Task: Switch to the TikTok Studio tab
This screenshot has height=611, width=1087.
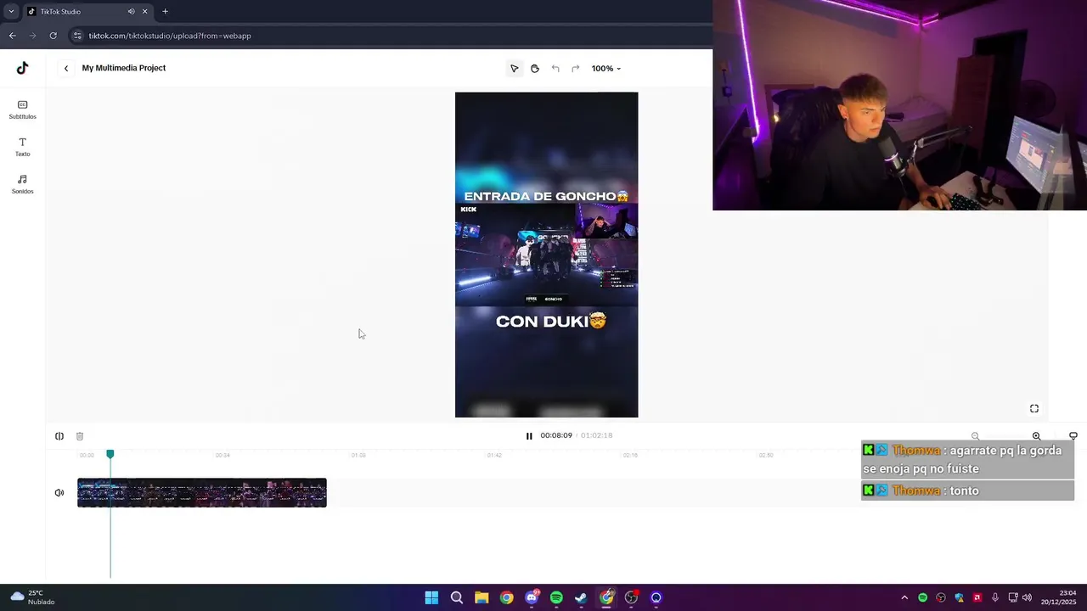Action: [76, 12]
